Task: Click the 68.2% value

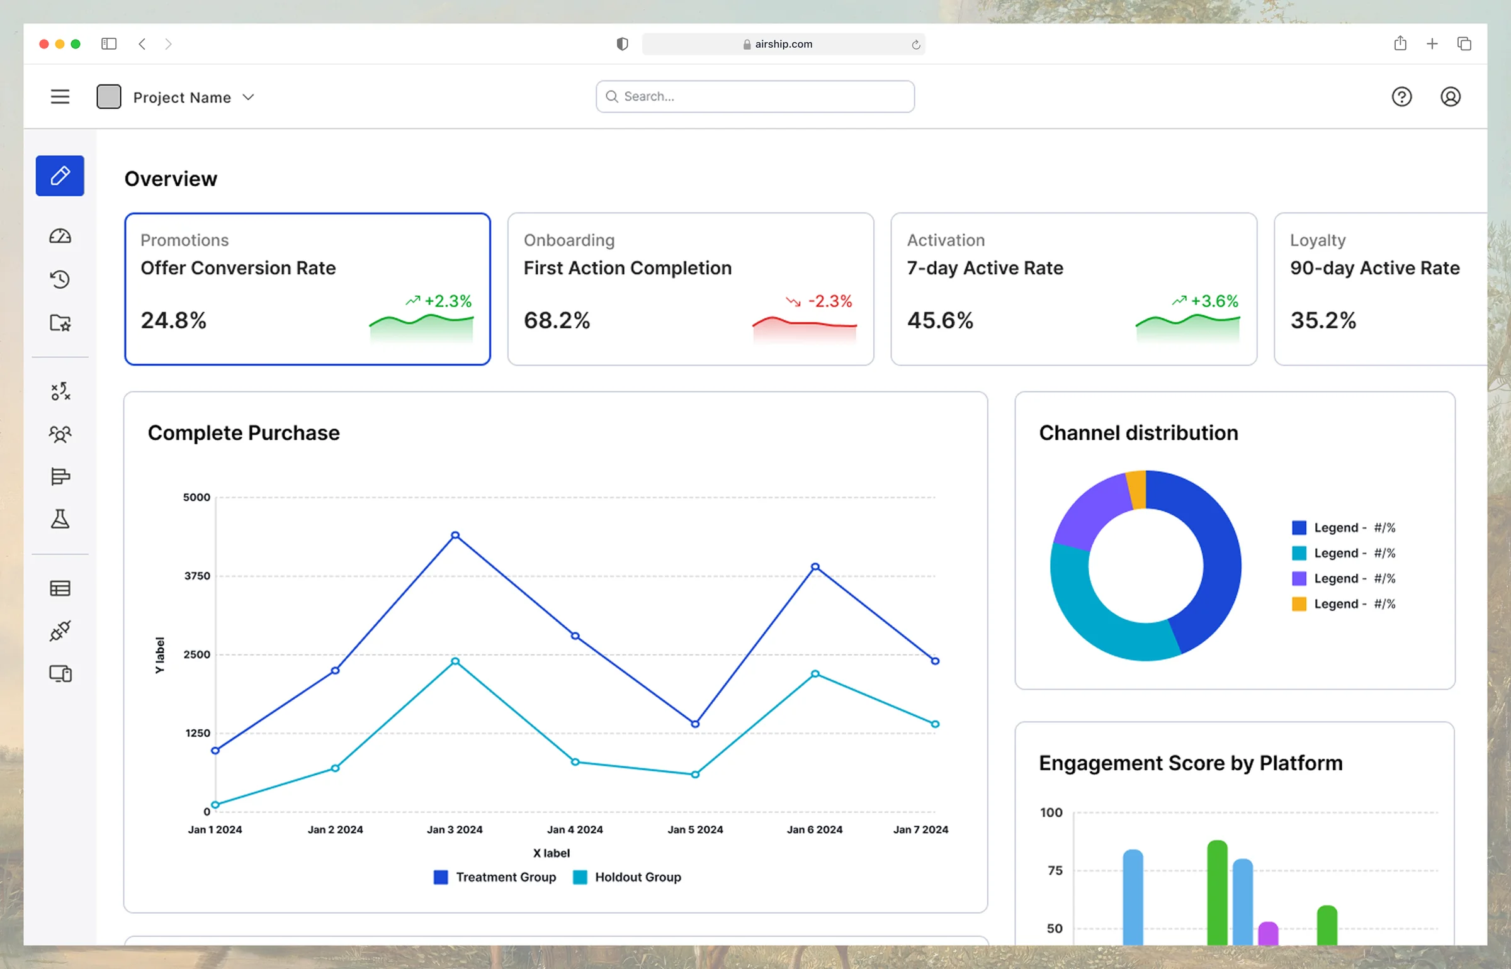Action: [x=557, y=320]
